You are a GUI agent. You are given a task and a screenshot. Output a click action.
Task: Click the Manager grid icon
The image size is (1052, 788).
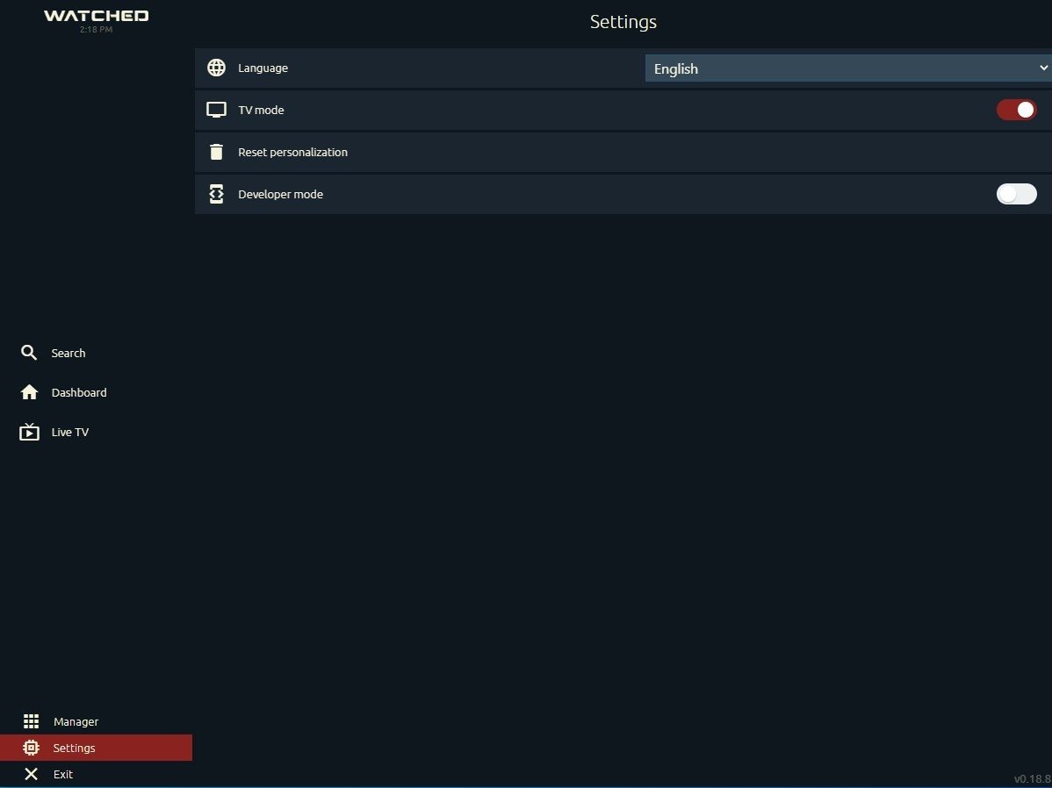click(x=31, y=721)
